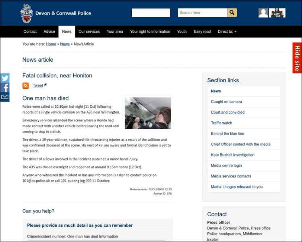The image size is (302, 242).
Task: Click the Release date line
Action: click(151, 189)
